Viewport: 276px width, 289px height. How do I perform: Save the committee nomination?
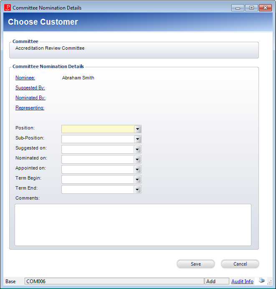point(196,264)
